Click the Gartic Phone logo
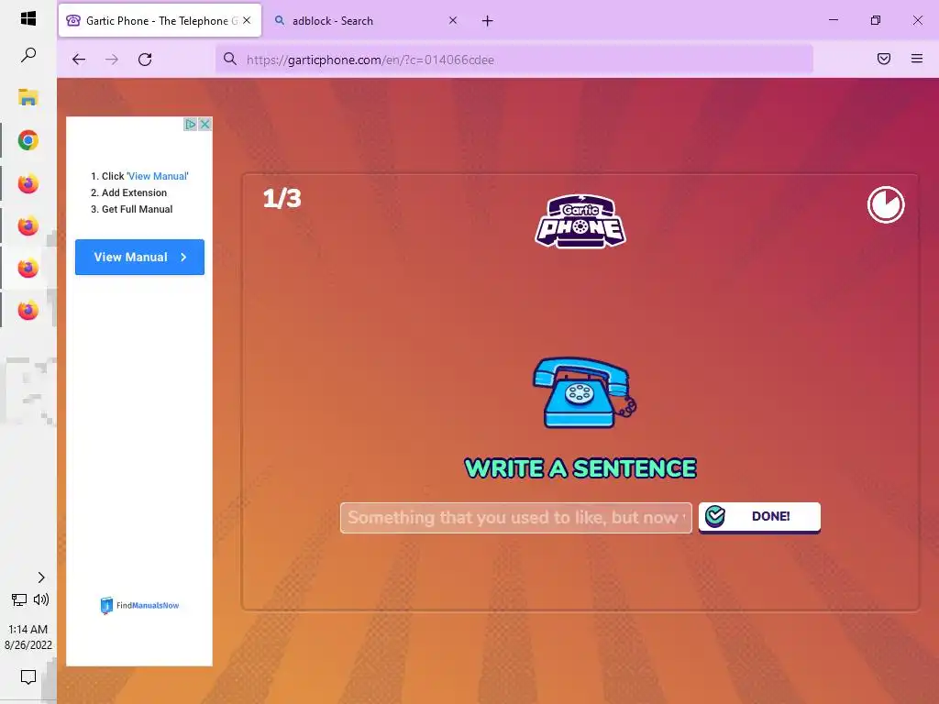 click(x=580, y=222)
